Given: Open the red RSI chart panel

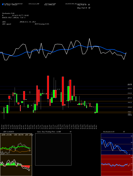Looking at the screenshot, I should [117, 165].
